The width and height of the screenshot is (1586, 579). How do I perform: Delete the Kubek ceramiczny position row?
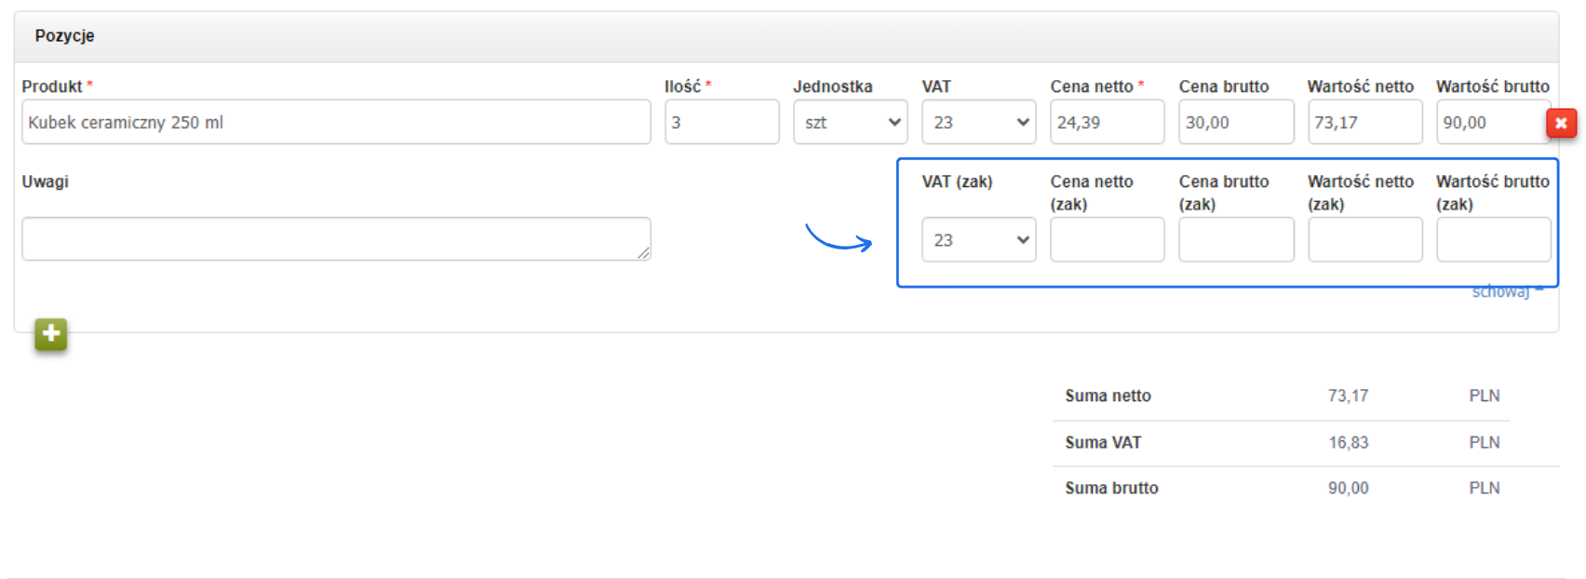click(1561, 123)
